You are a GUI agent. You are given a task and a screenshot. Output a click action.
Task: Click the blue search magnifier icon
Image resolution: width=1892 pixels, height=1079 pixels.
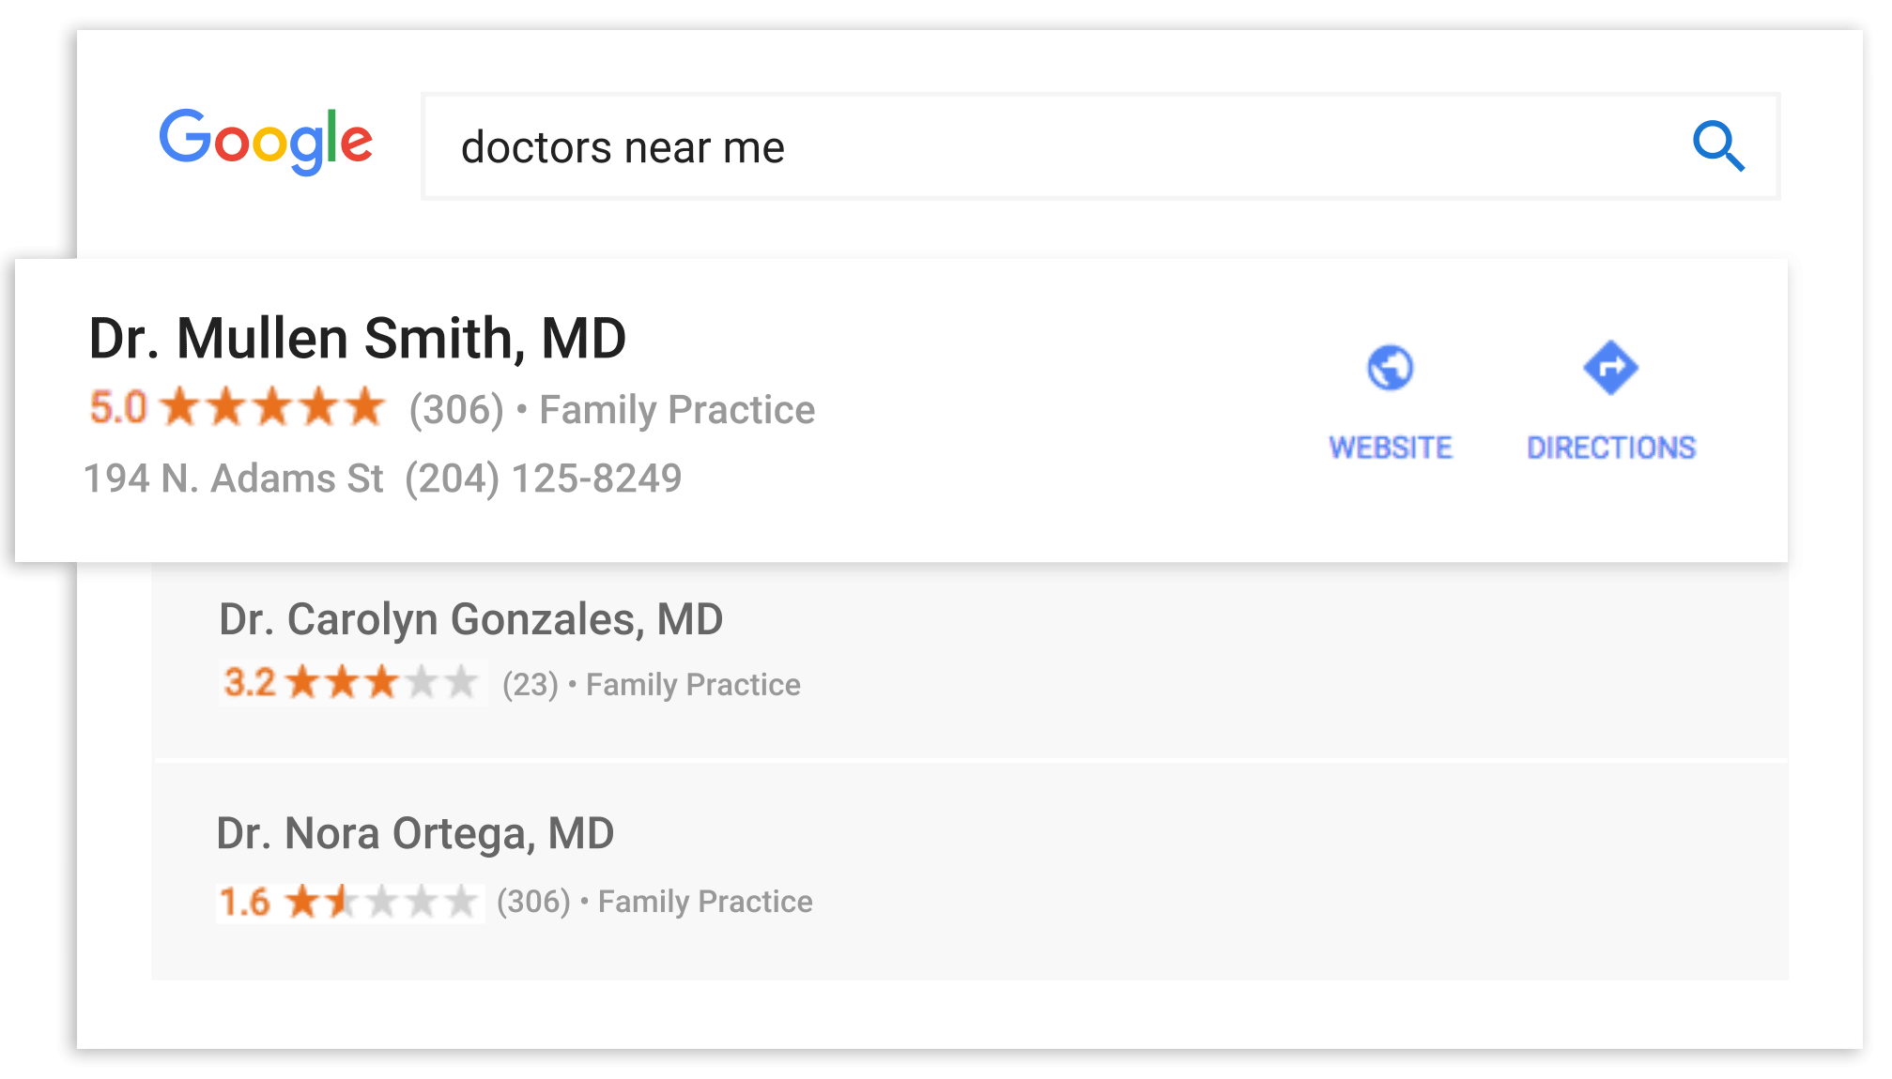1718,146
